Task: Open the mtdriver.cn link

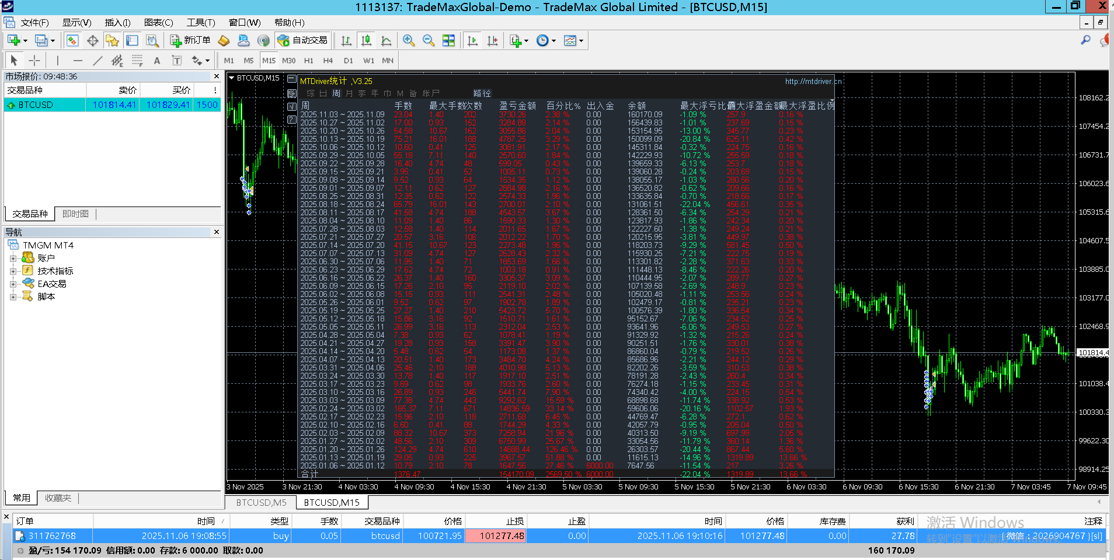Action: 813,82
